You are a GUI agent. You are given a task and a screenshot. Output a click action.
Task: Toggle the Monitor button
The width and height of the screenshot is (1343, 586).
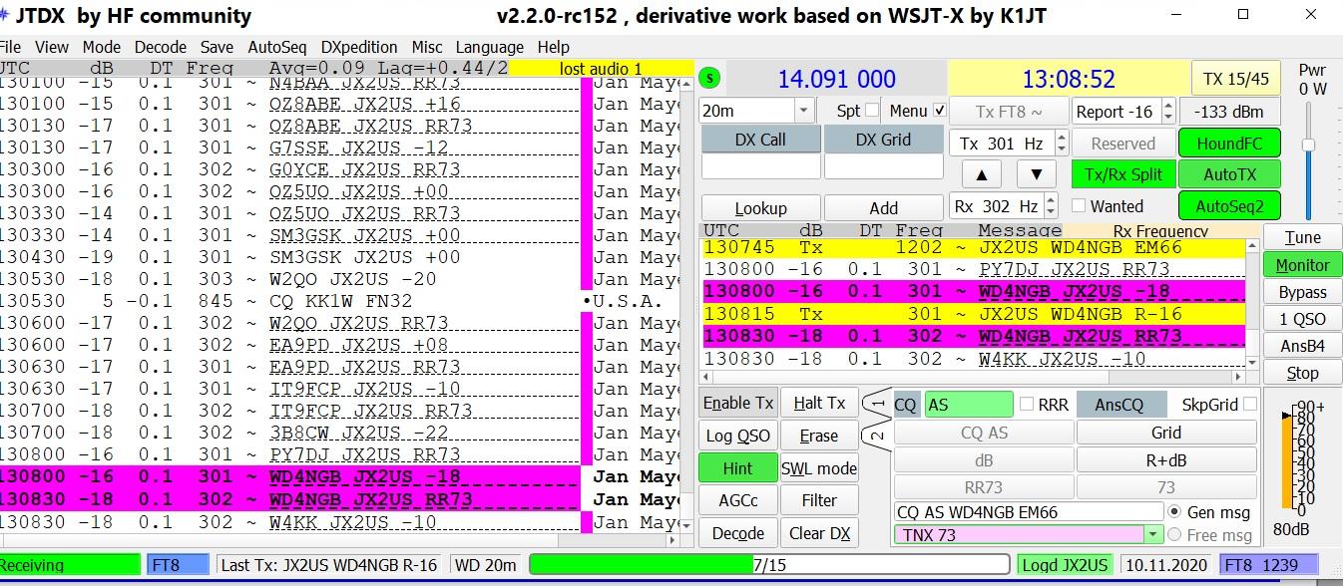coord(1302,265)
